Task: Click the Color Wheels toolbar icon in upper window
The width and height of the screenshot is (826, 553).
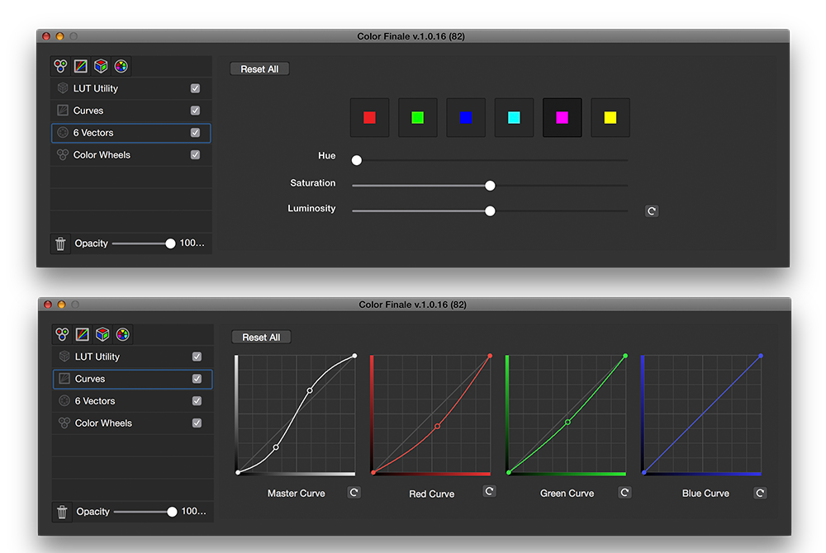Action: click(x=60, y=67)
